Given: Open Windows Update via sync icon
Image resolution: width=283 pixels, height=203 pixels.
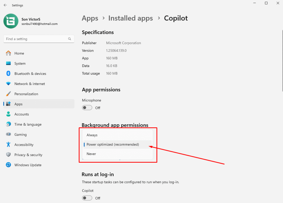Looking at the screenshot, I should point(9,165).
